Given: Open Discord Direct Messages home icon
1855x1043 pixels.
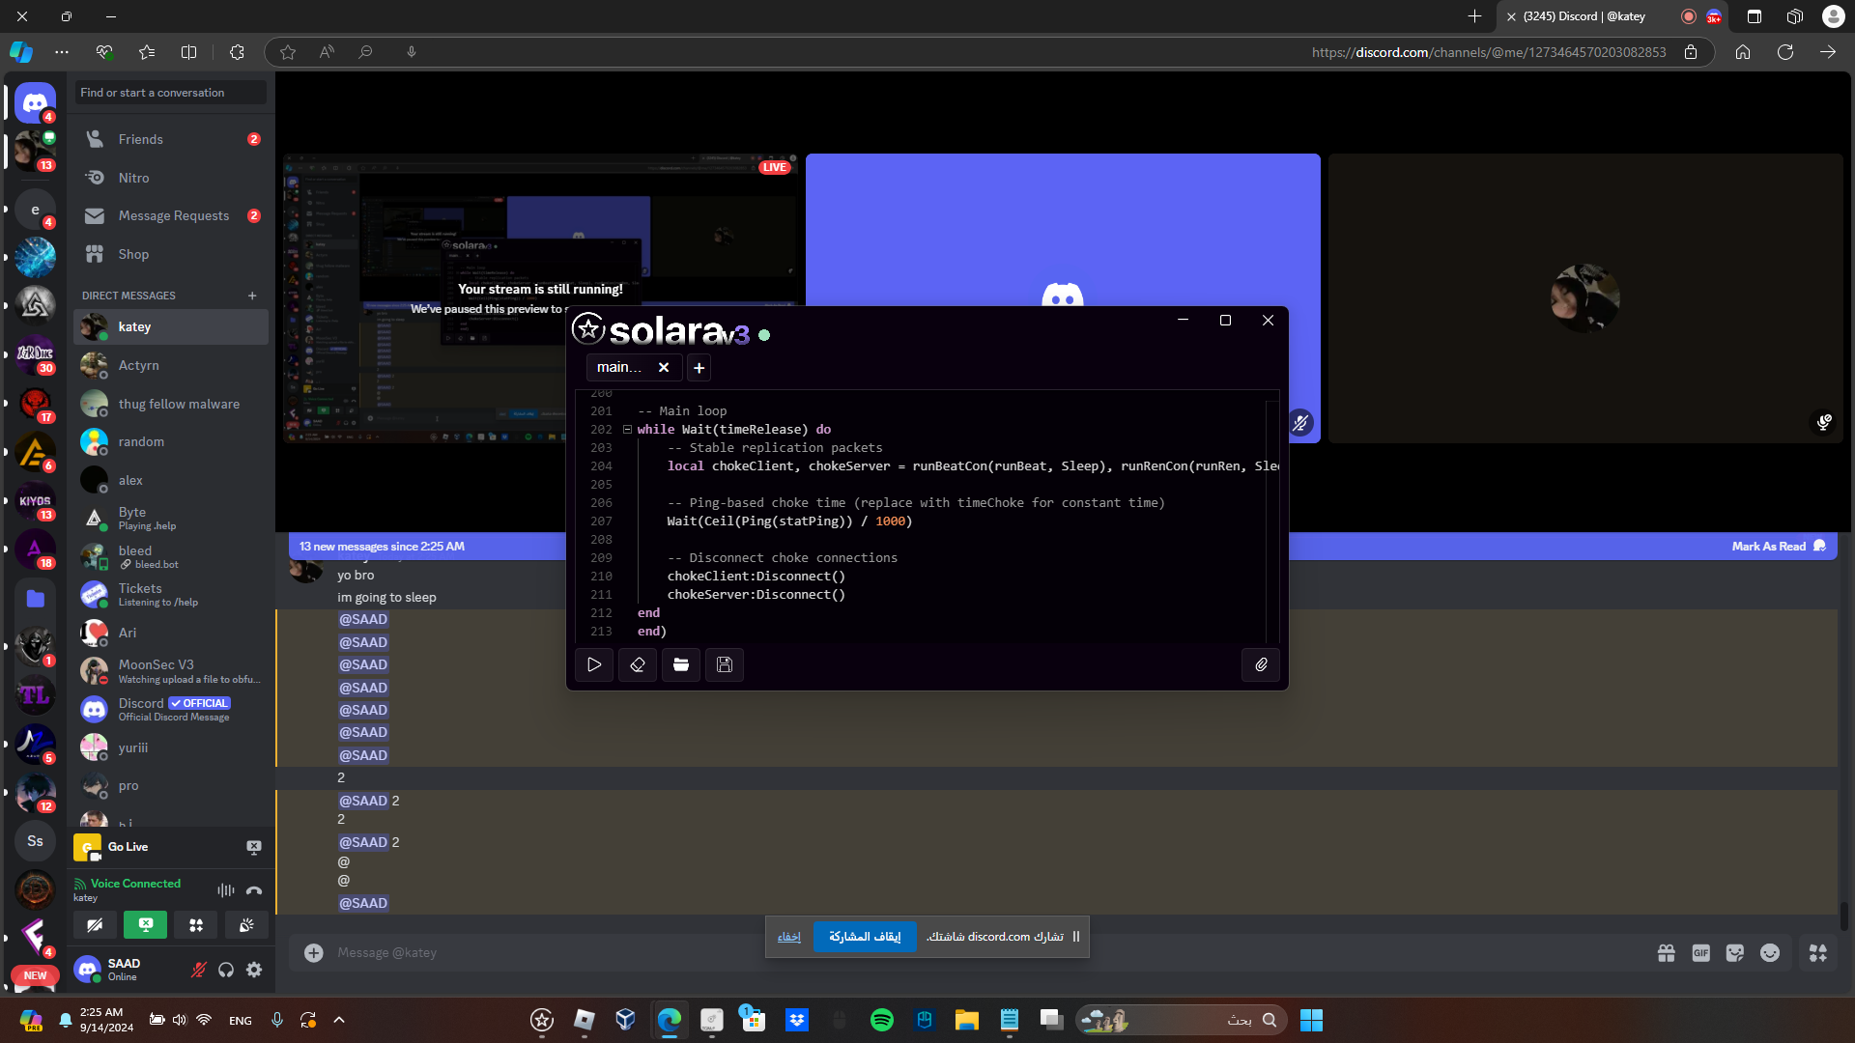Looking at the screenshot, I should (x=36, y=102).
